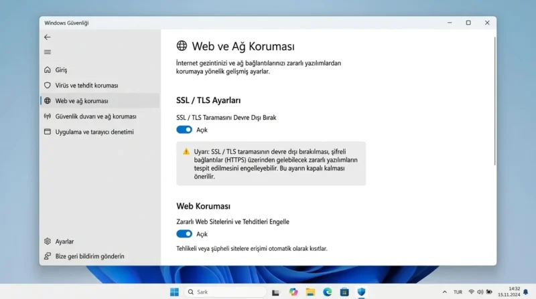Maximize the Windows Güvenliği window
Image resolution: width=536 pixels, height=299 pixels.
tap(468, 23)
